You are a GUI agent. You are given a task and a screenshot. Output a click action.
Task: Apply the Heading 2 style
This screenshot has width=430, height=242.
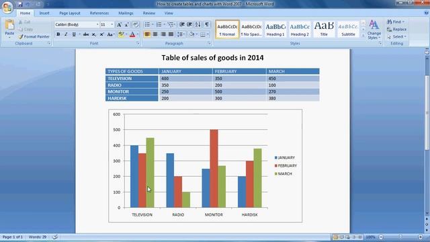[x=300, y=30]
